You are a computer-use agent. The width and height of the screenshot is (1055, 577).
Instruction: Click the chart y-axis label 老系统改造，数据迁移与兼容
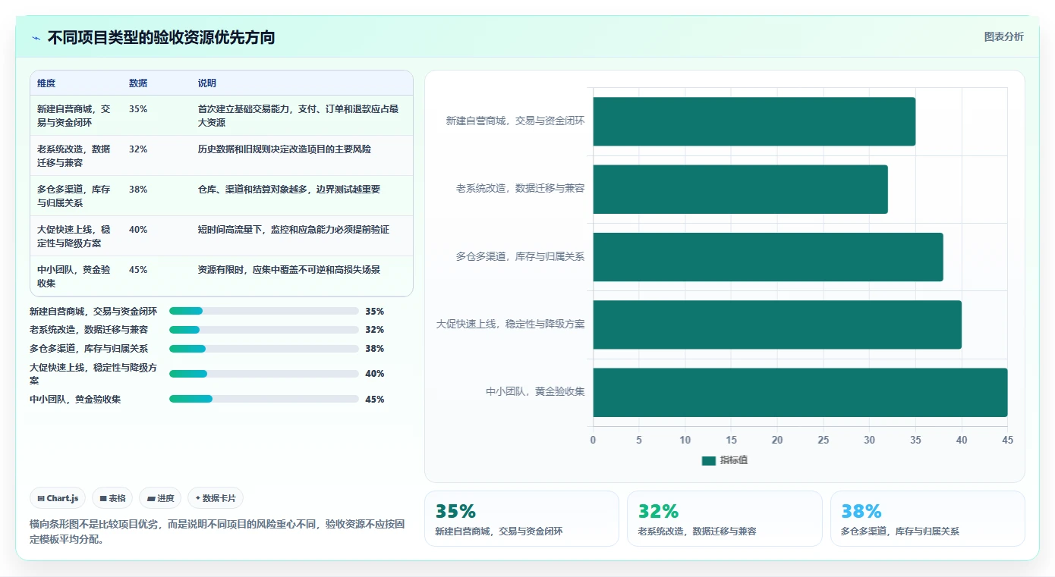pyautogui.click(x=520, y=189)
